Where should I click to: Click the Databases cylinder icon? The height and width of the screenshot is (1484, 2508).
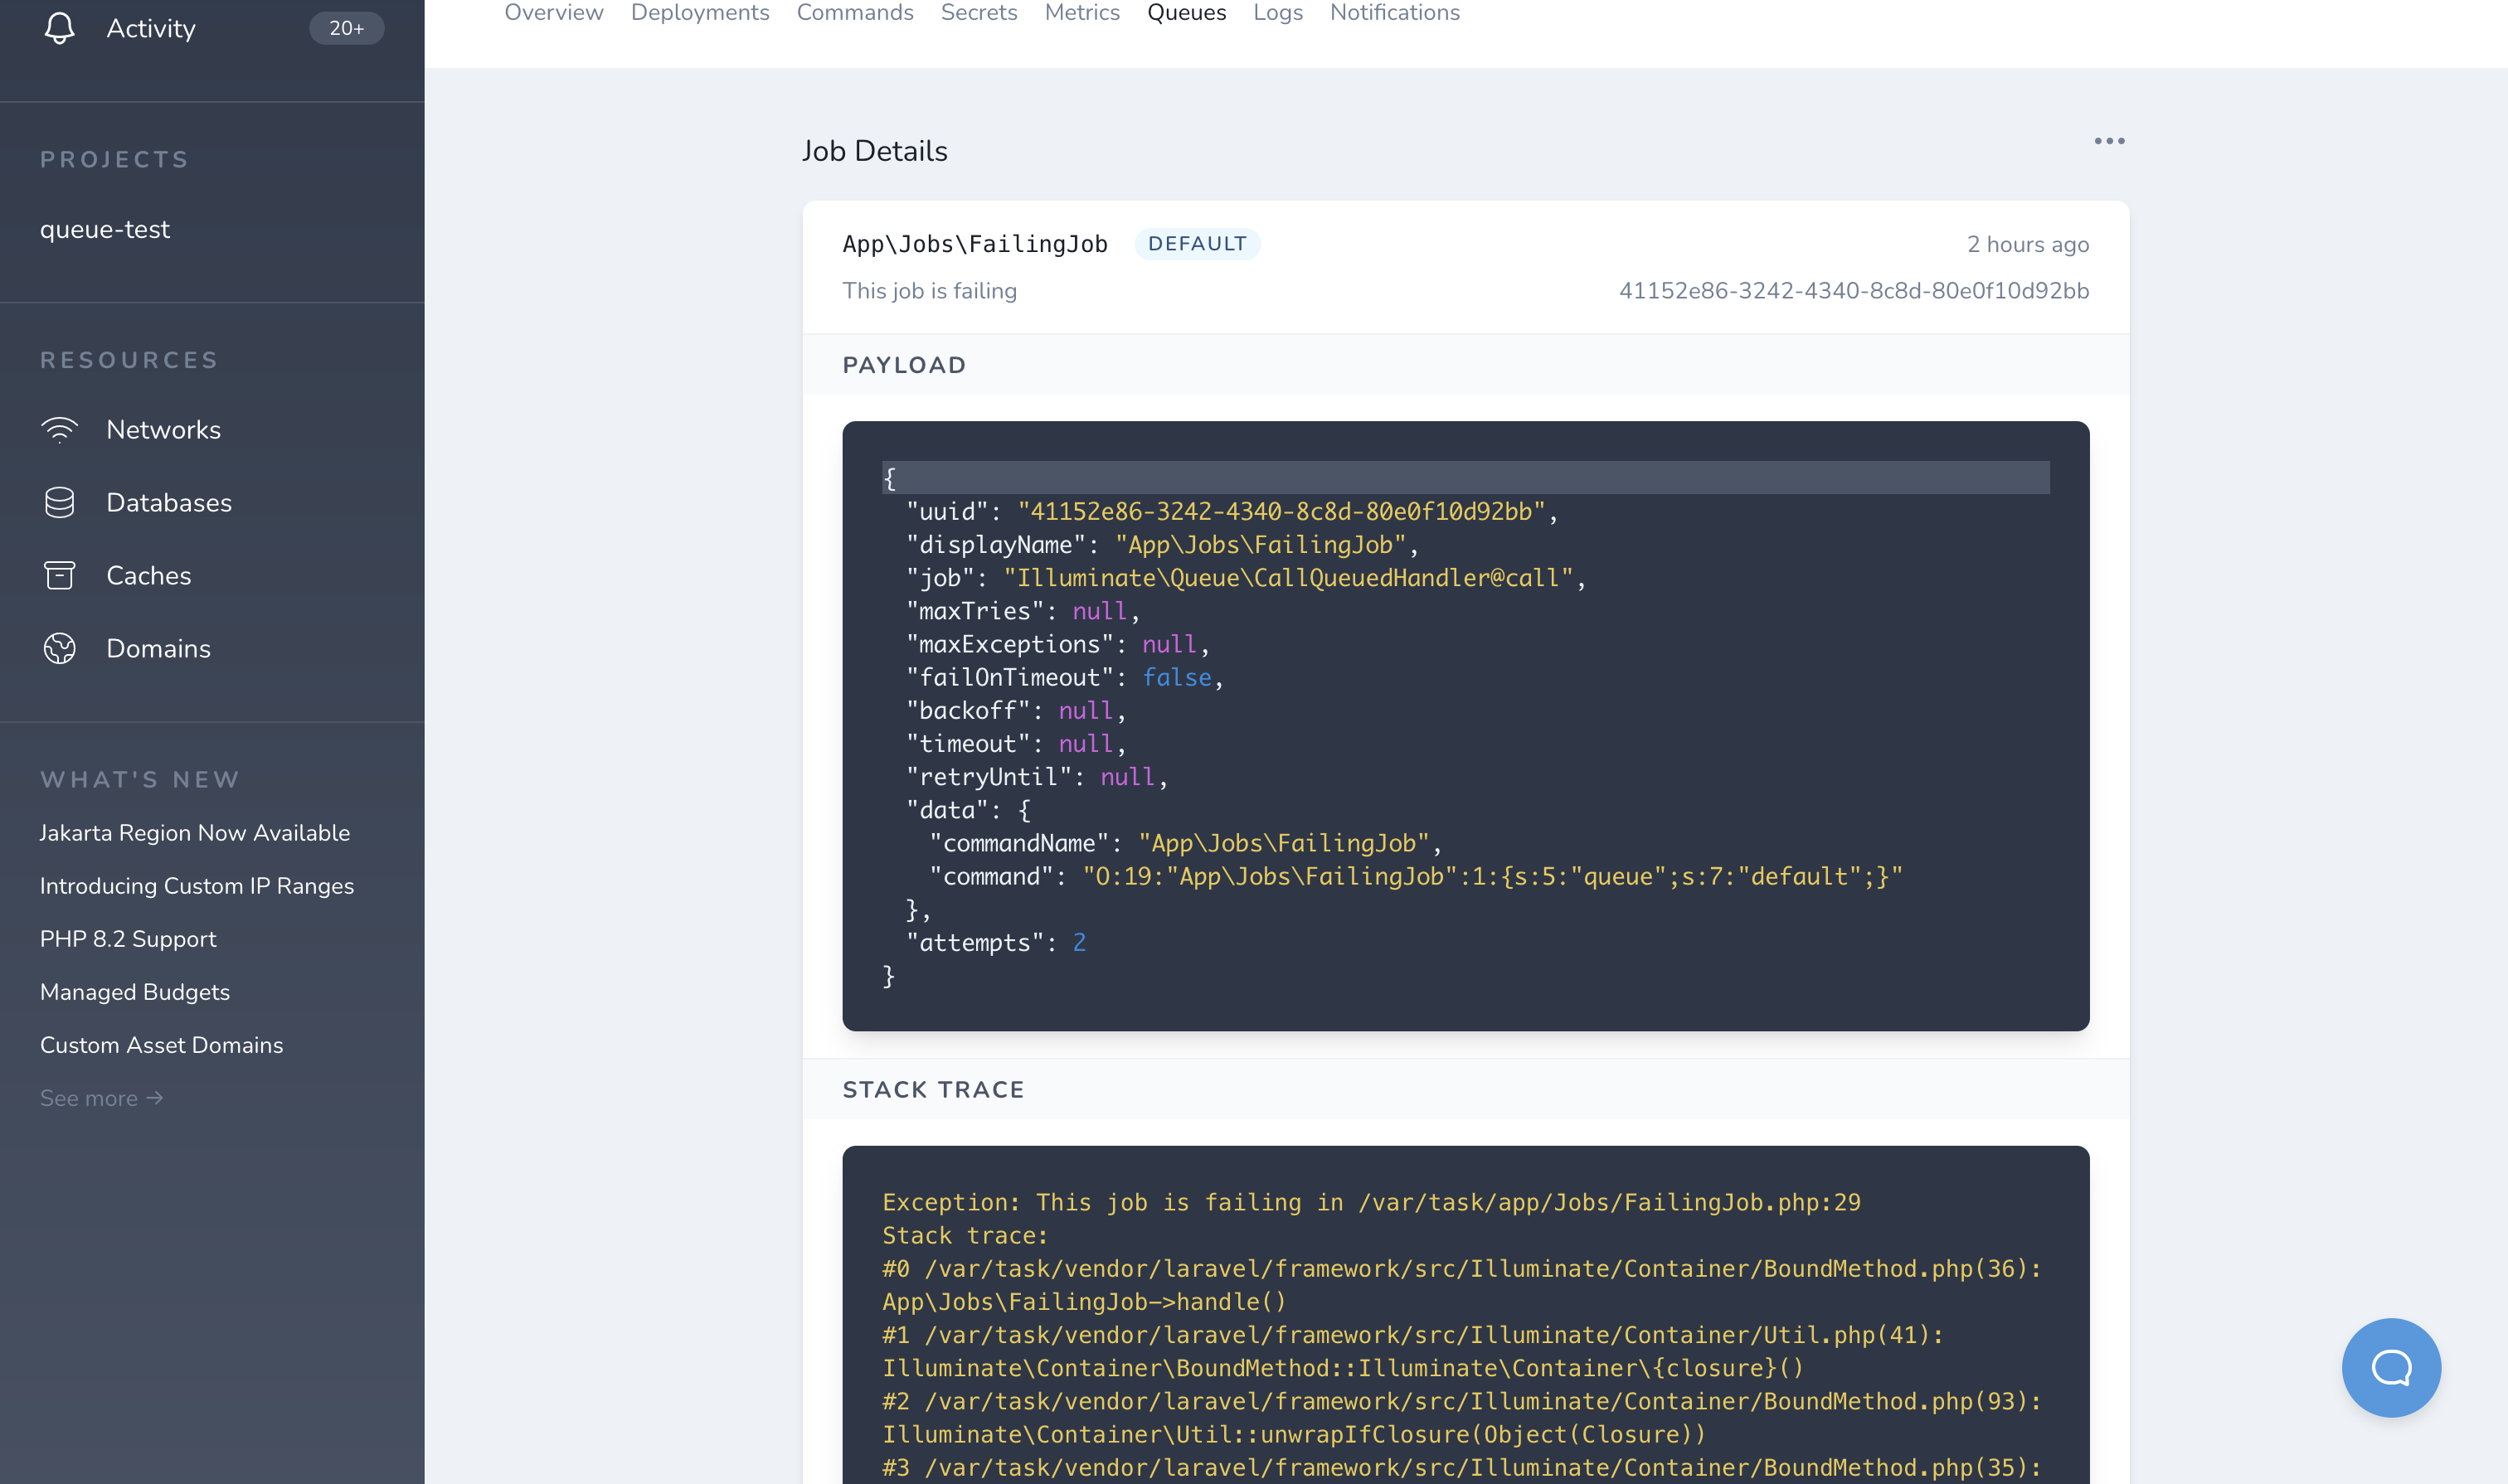(x=59, y=503)
